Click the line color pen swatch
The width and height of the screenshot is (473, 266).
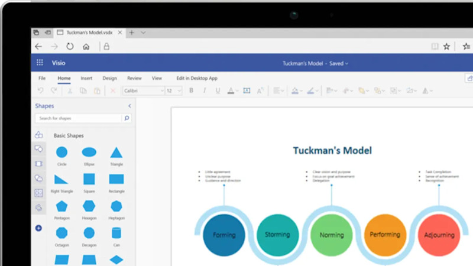point(310,91)
